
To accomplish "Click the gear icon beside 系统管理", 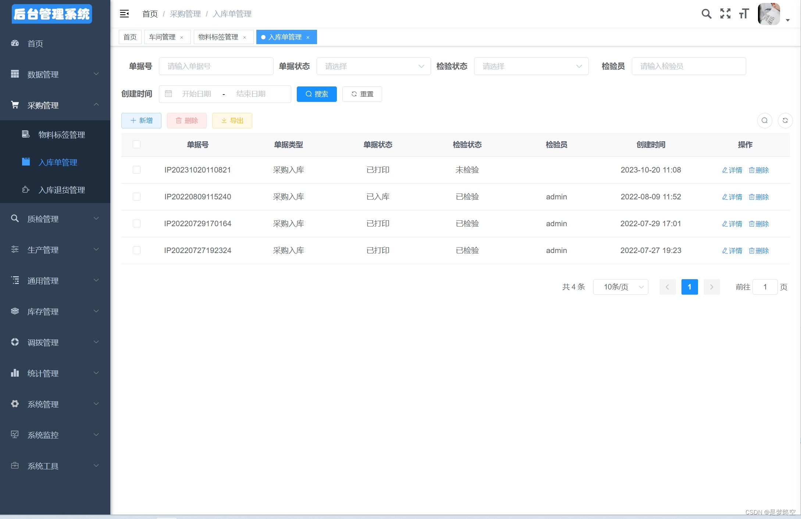I will pos(15,404).
